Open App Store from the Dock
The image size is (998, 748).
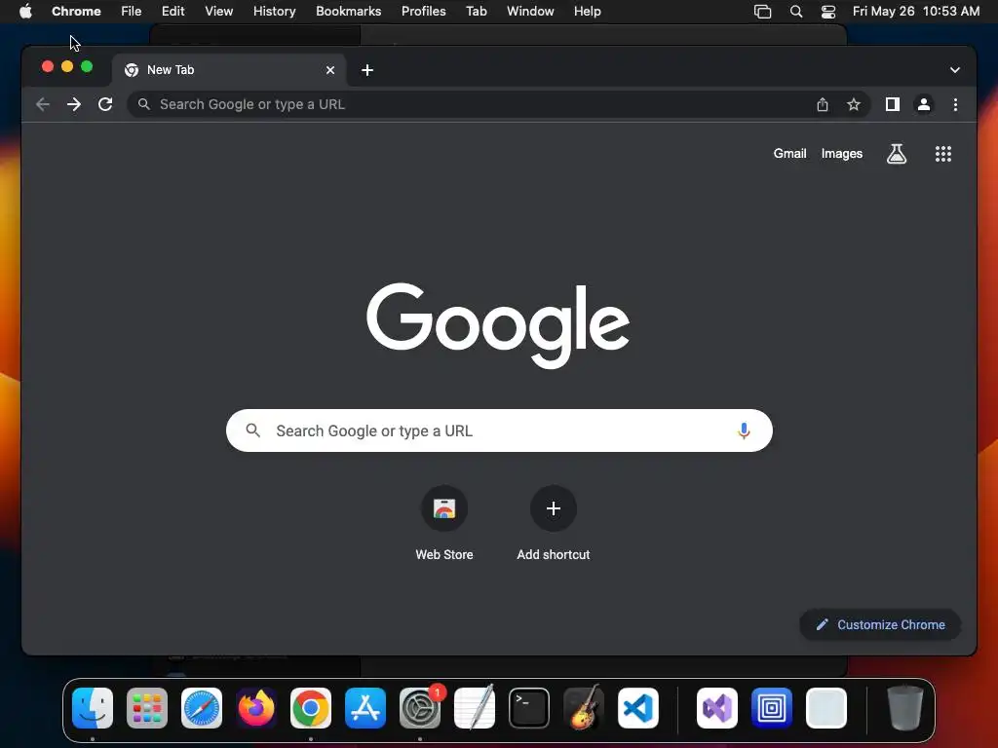click(x=365, y=708)
